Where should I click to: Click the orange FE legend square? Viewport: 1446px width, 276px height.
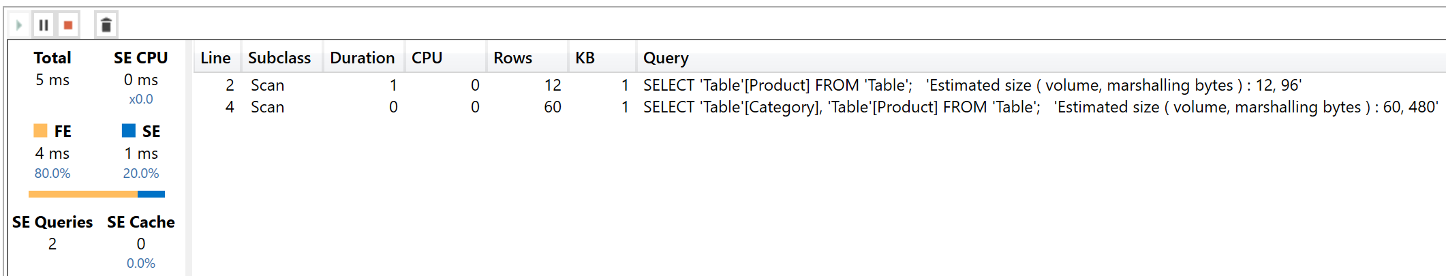(40, 131)
